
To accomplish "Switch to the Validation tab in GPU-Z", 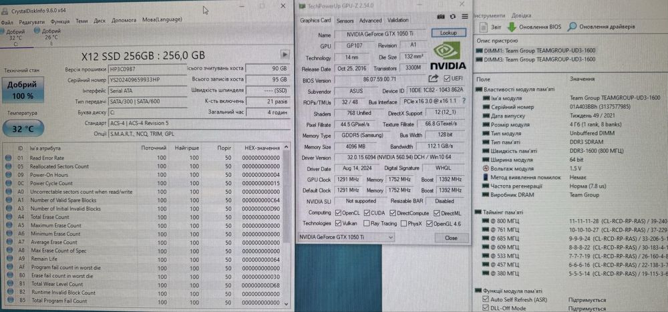I will pos(398,20).
